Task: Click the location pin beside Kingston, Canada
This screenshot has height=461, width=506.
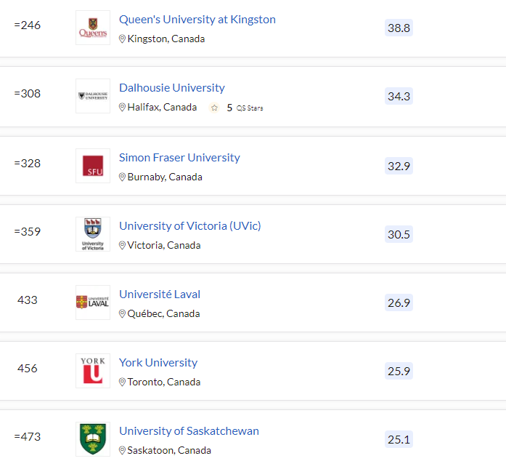Action: coord(122,39)
